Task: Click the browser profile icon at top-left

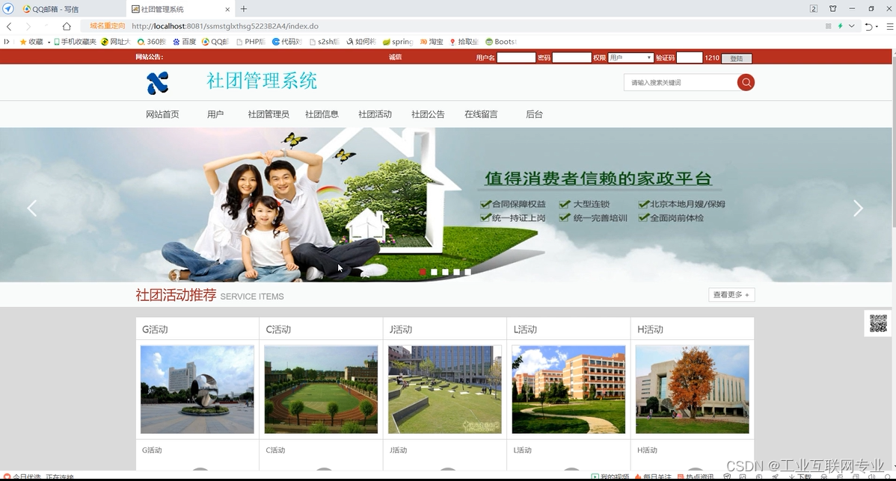Action: [8, 8]
